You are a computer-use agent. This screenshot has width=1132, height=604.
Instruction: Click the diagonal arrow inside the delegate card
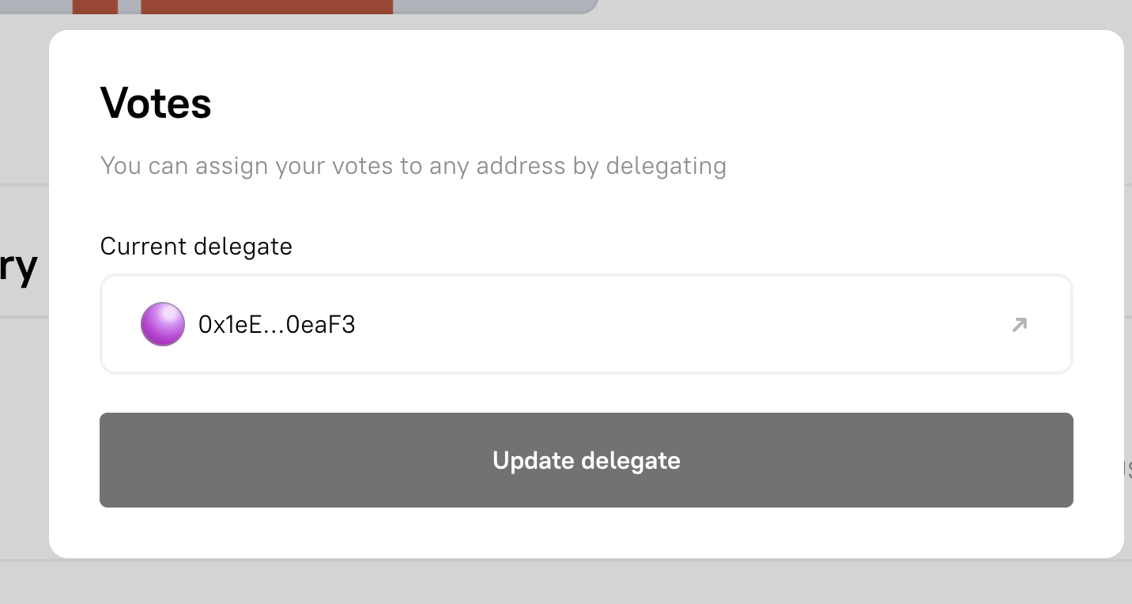pyautogui.click(x=1018, y=324)
